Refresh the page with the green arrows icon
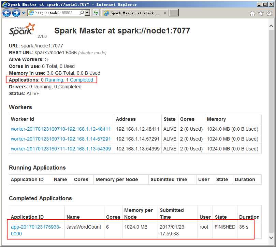This screenshot has height=247, width=276. pos(96,13)
